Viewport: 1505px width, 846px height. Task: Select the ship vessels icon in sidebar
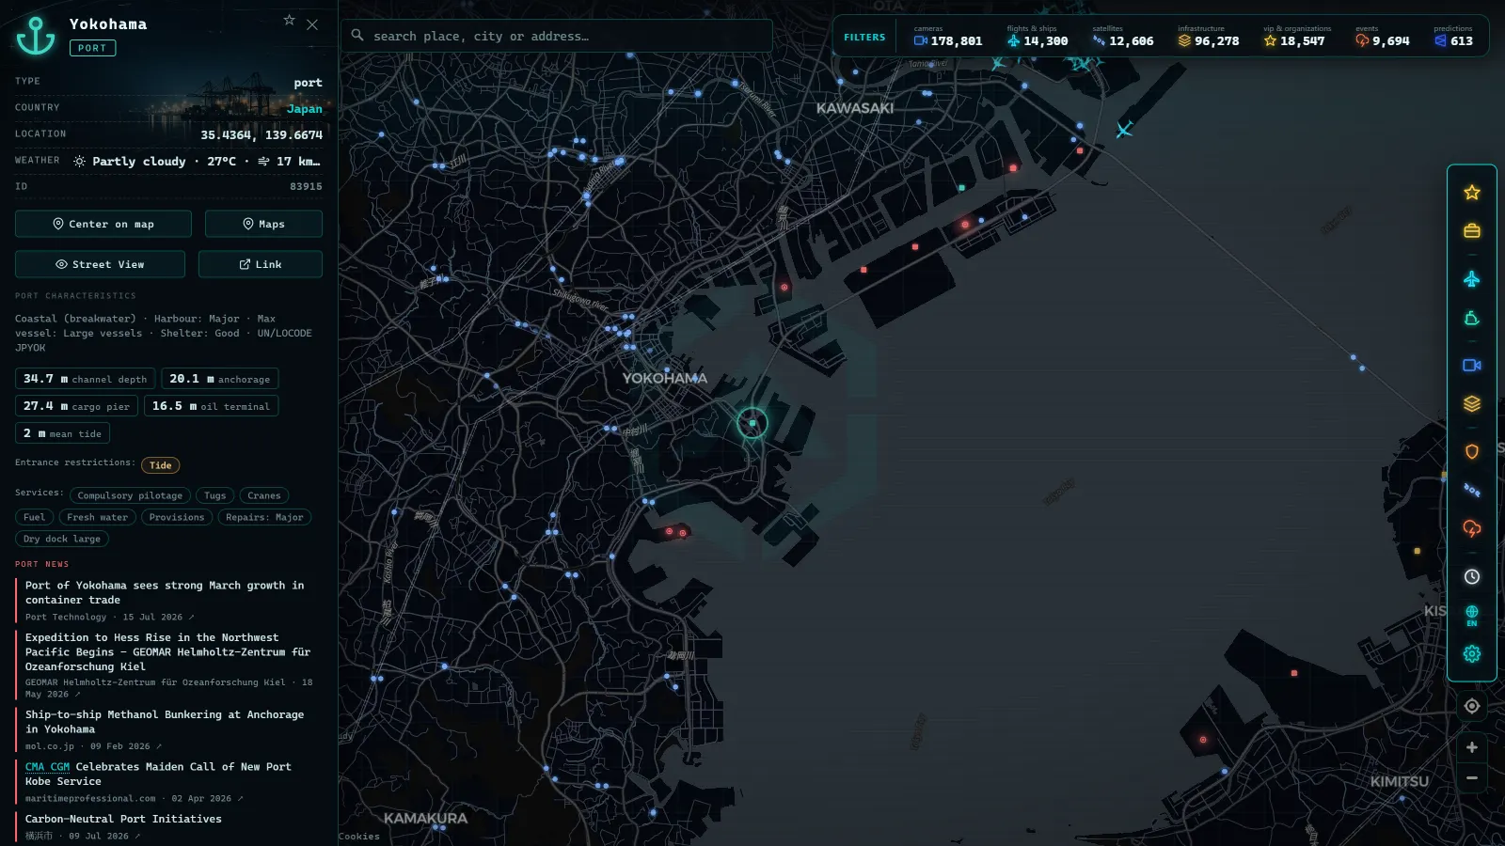[1472, 319]
